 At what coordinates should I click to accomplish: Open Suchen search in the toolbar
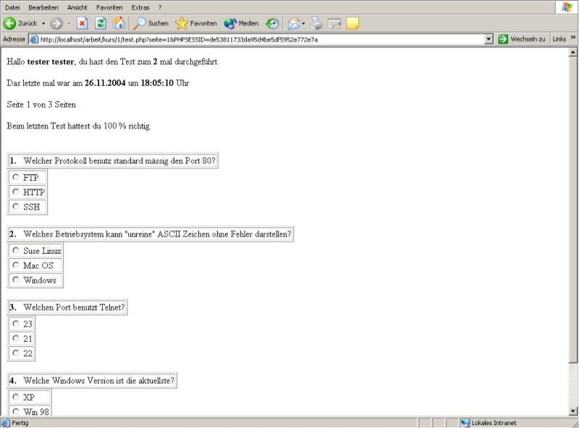[151, 24]
